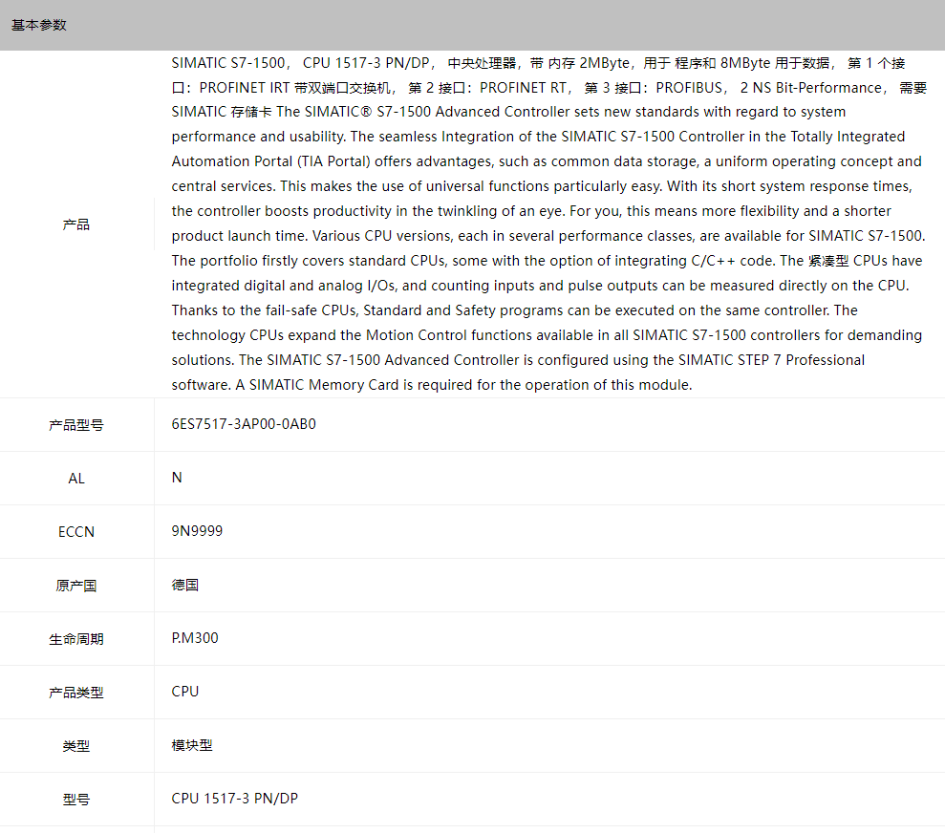Click the product description paragraph starting SIMATIC S7-1500

tap(548, 224)
